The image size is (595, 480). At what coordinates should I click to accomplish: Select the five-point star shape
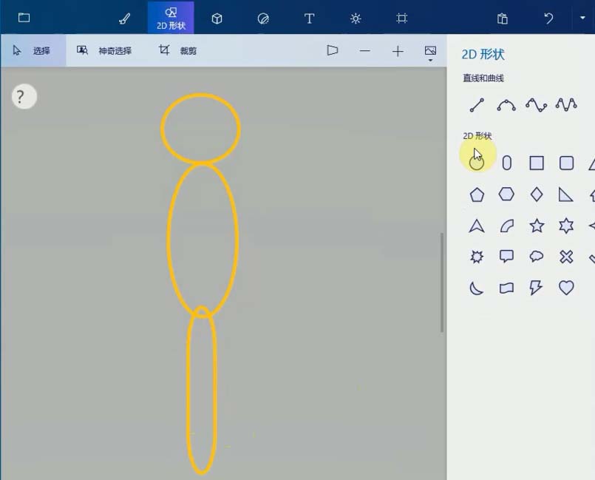(x=537, y=226)
